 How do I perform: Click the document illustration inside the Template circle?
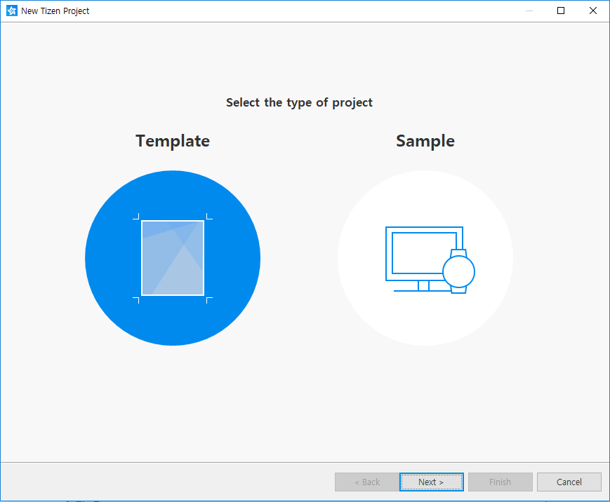(x=173, y=257)
